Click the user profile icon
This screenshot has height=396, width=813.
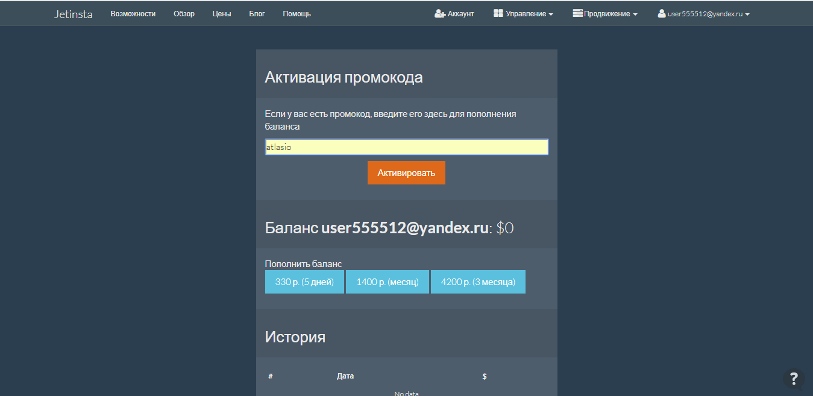662,14
